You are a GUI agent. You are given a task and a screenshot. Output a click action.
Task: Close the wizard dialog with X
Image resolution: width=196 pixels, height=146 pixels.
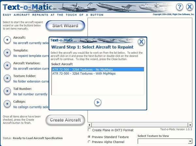coord(141,42)
